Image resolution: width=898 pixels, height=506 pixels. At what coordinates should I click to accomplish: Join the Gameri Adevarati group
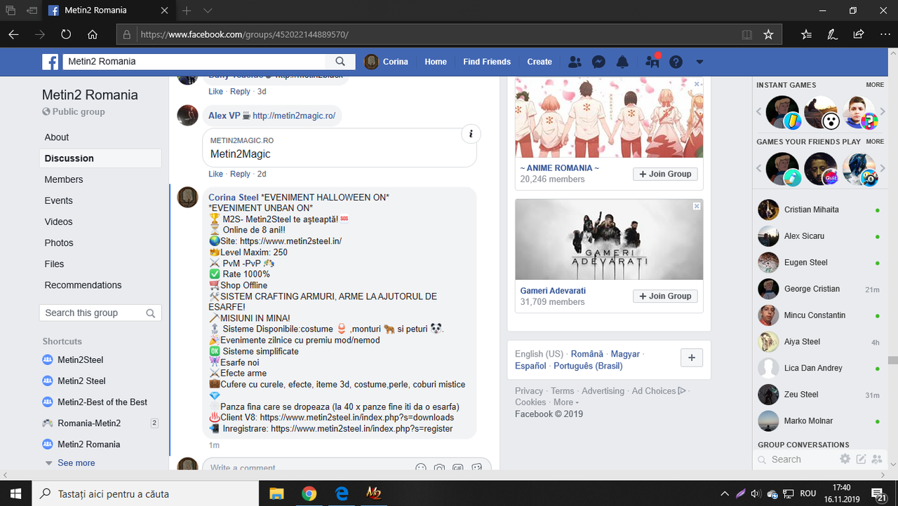[665, 296]
